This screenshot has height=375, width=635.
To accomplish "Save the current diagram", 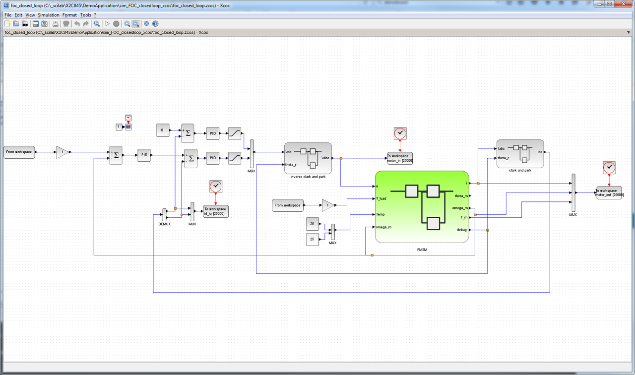I will click(36, 23).
